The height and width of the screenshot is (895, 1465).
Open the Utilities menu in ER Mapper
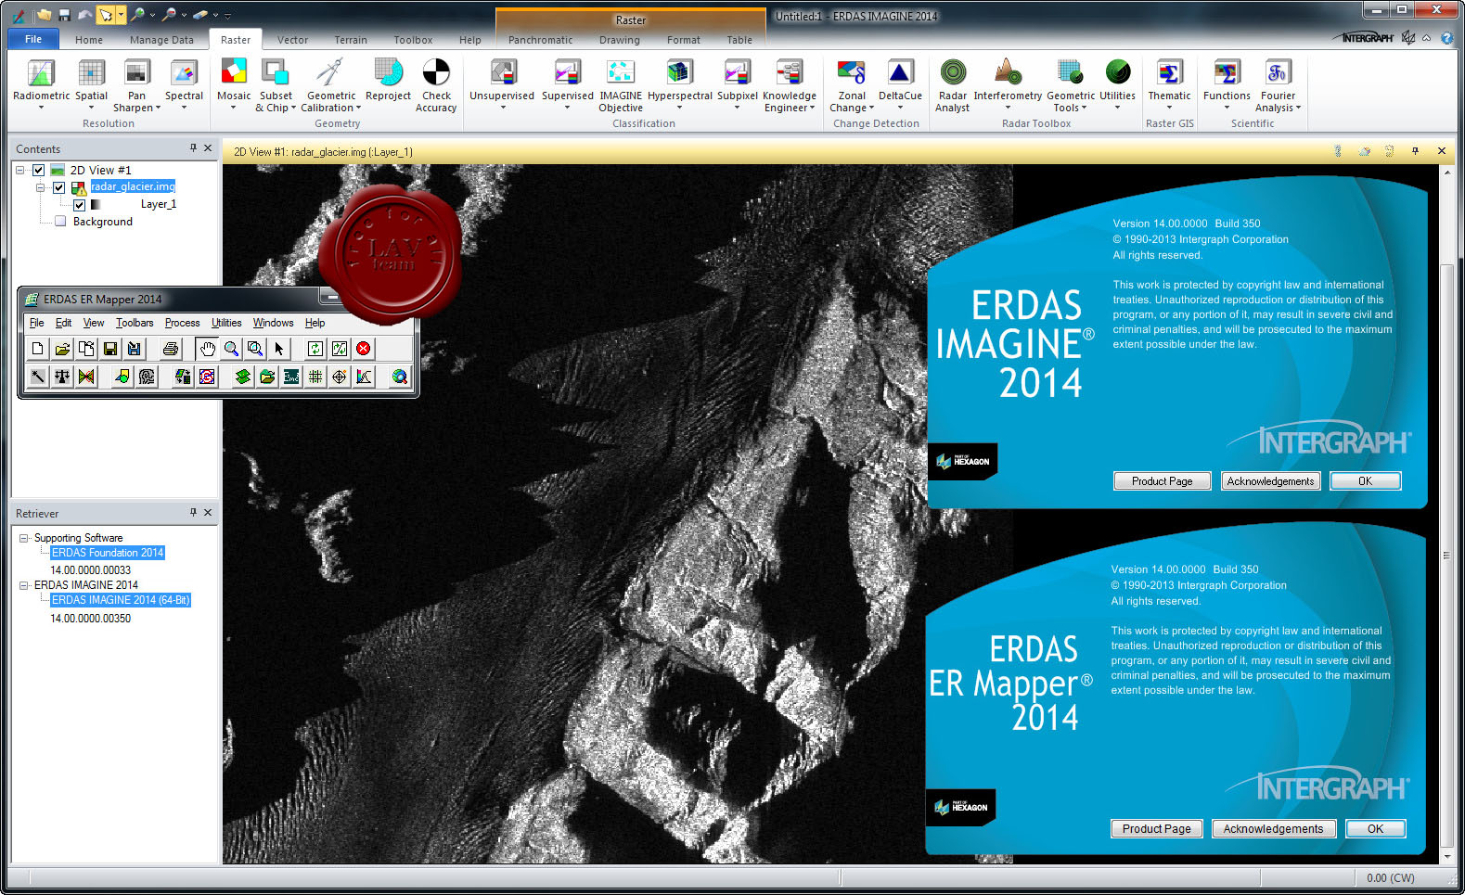tap(226, 323)
